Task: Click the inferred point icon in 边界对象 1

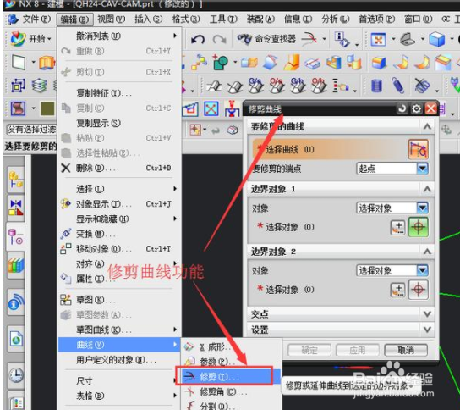Action: click(x=397, y=228)
